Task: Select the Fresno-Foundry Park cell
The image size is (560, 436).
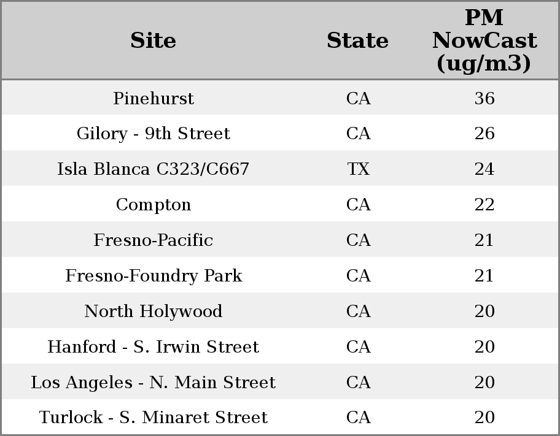Action: pyautogui.click(x=154, y=275)
